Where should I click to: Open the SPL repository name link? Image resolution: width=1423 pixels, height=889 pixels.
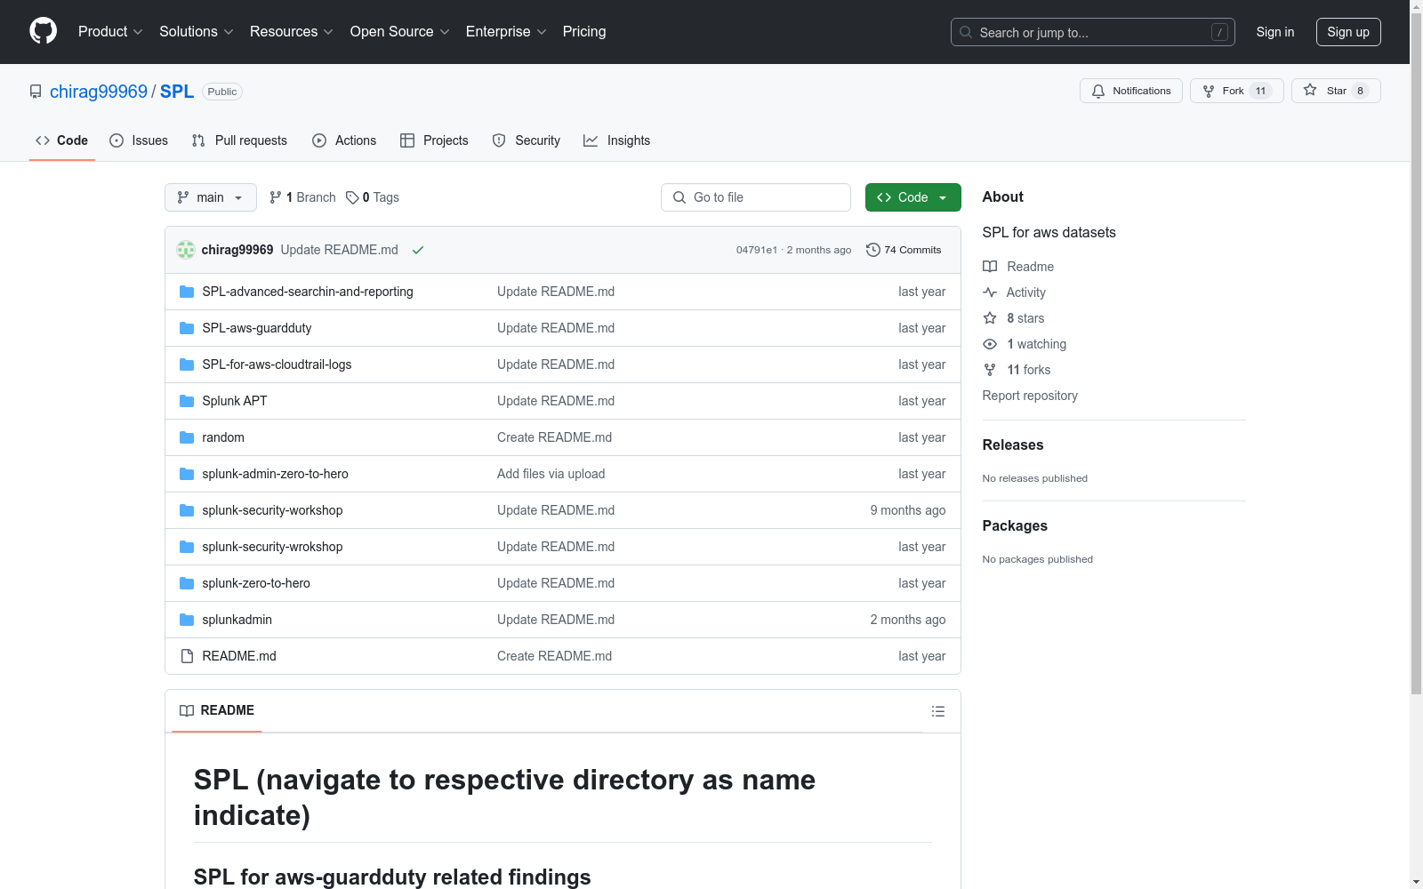pos(177,92)
